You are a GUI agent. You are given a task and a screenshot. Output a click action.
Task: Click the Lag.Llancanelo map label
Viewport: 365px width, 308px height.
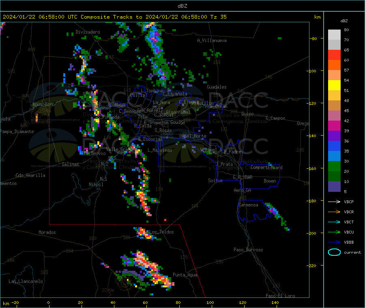tap(26, 281)
